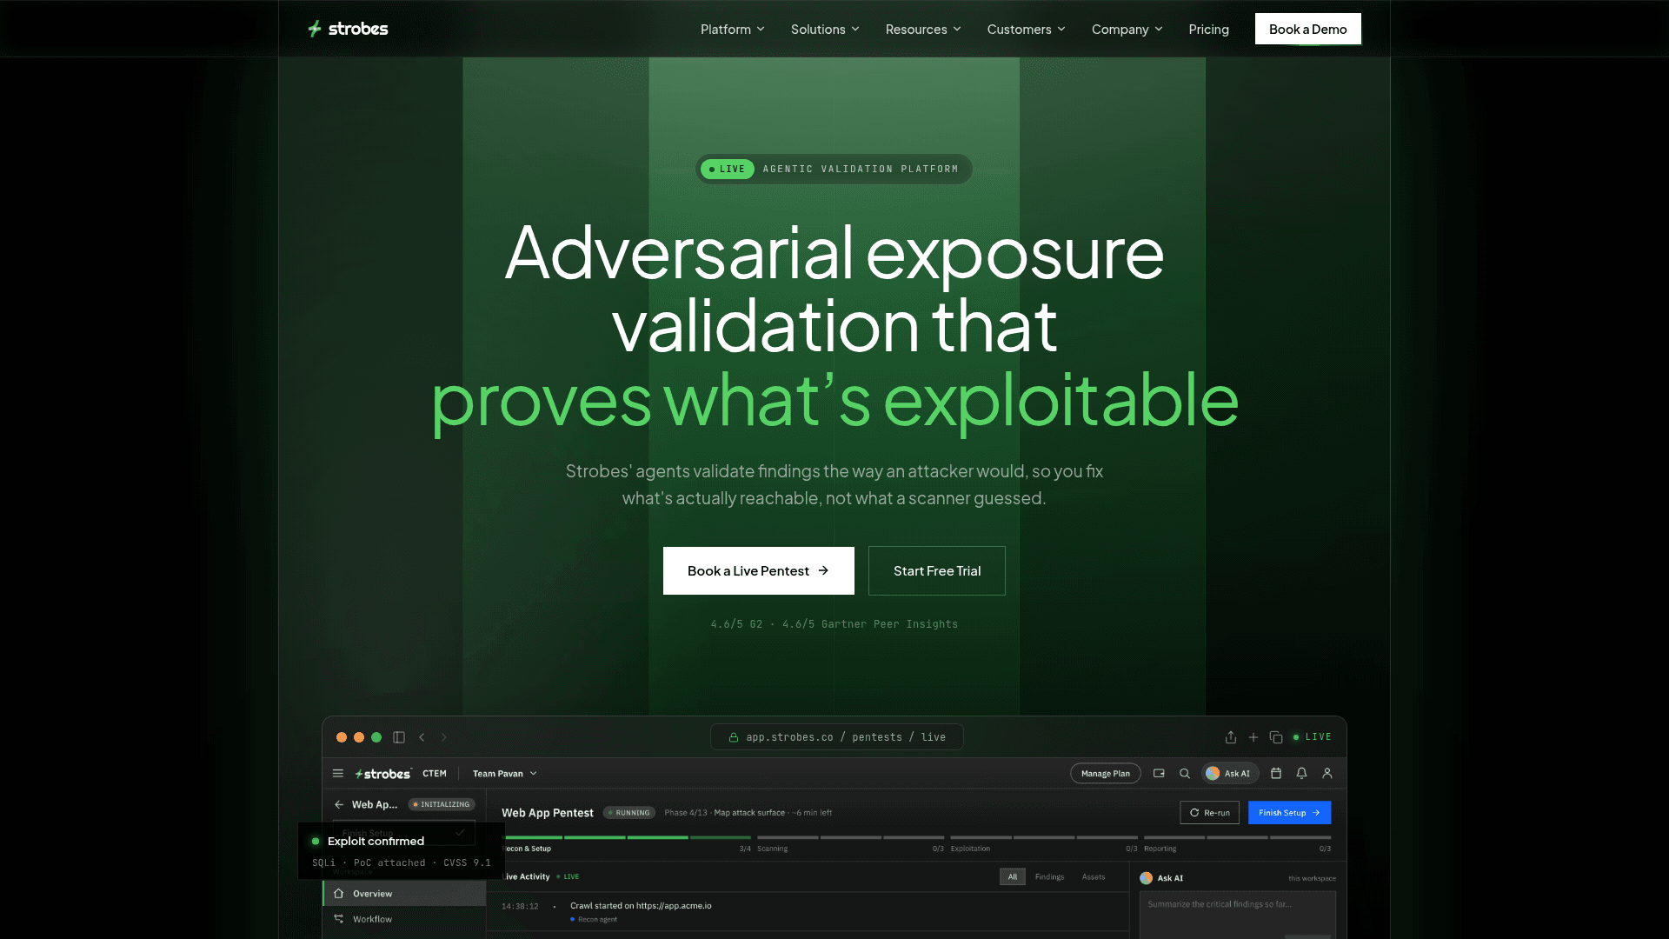Click the Exploitation phase progress bar
The image size is (1669, 939).
click(1044, 837)
